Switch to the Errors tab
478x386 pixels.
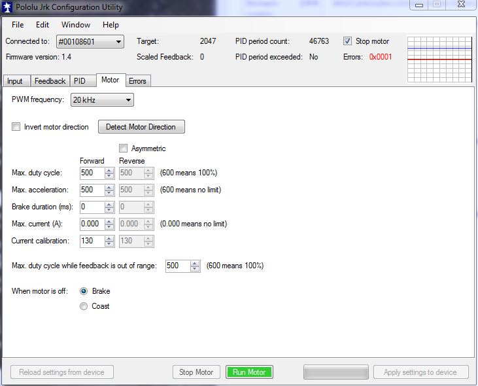tap(138, 81)
